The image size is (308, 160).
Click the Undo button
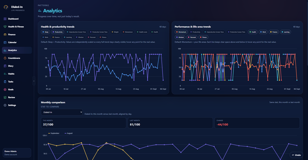pos(297,155)
